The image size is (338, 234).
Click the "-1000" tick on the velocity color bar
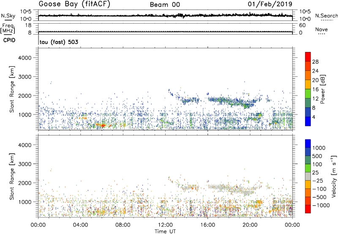click(321, 205)
